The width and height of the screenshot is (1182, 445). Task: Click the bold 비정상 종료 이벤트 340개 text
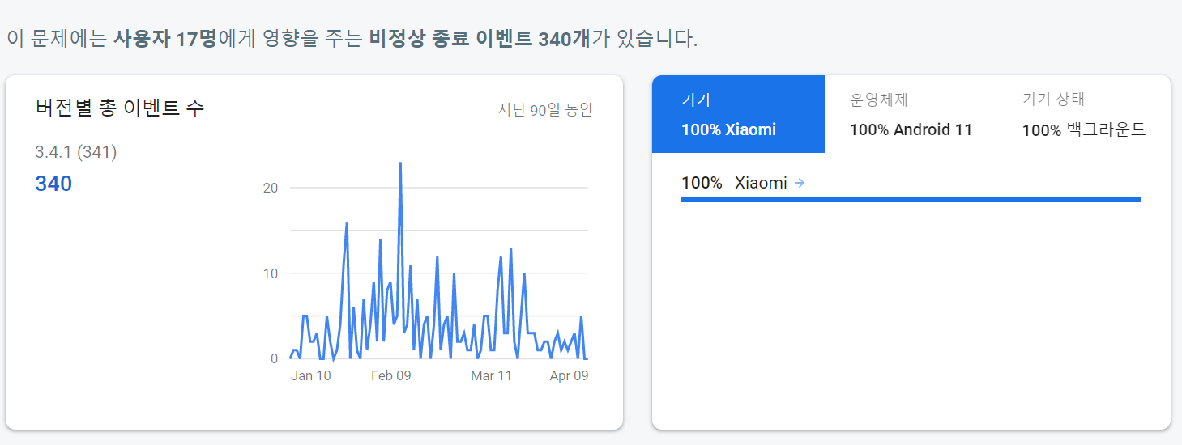(x=480, y=39)
